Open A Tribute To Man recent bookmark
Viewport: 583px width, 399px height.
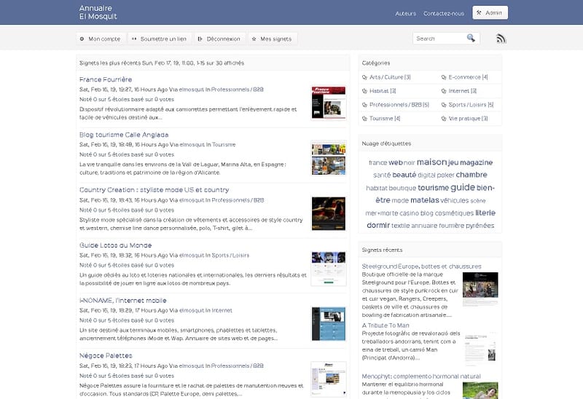coord(386,325)
